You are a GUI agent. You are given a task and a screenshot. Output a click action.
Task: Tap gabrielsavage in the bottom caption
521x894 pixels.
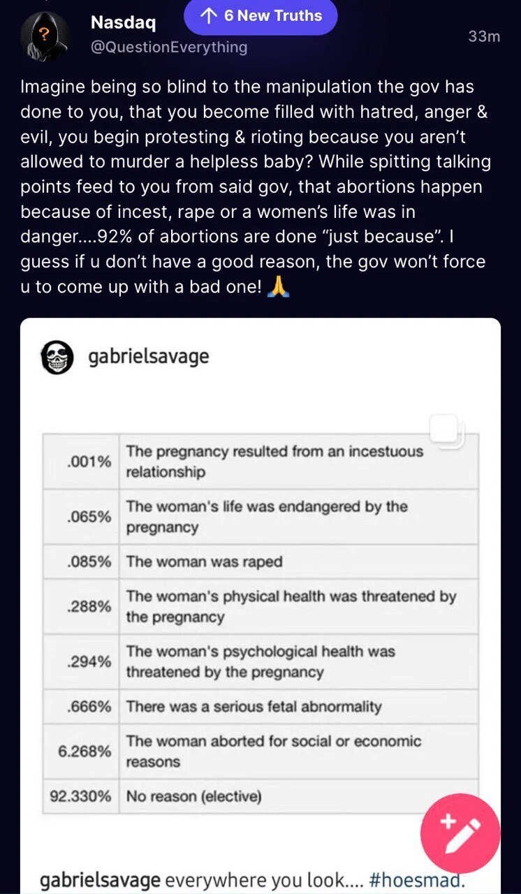(100, 880)
